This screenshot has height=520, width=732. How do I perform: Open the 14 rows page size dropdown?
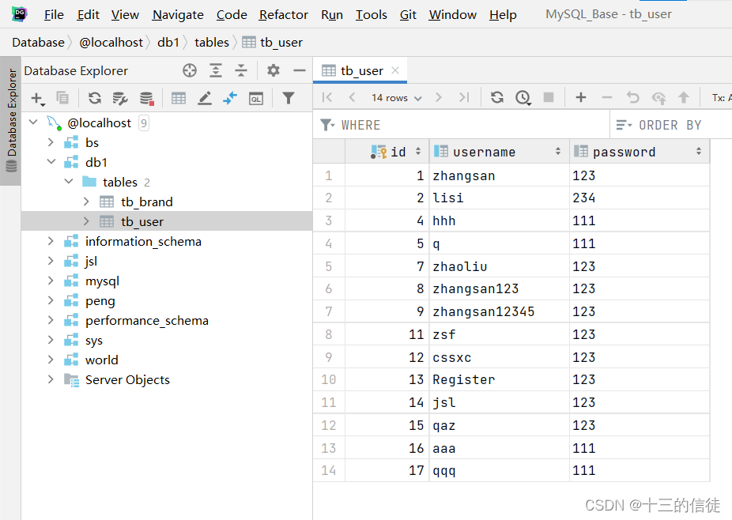(x=396, y=97)
